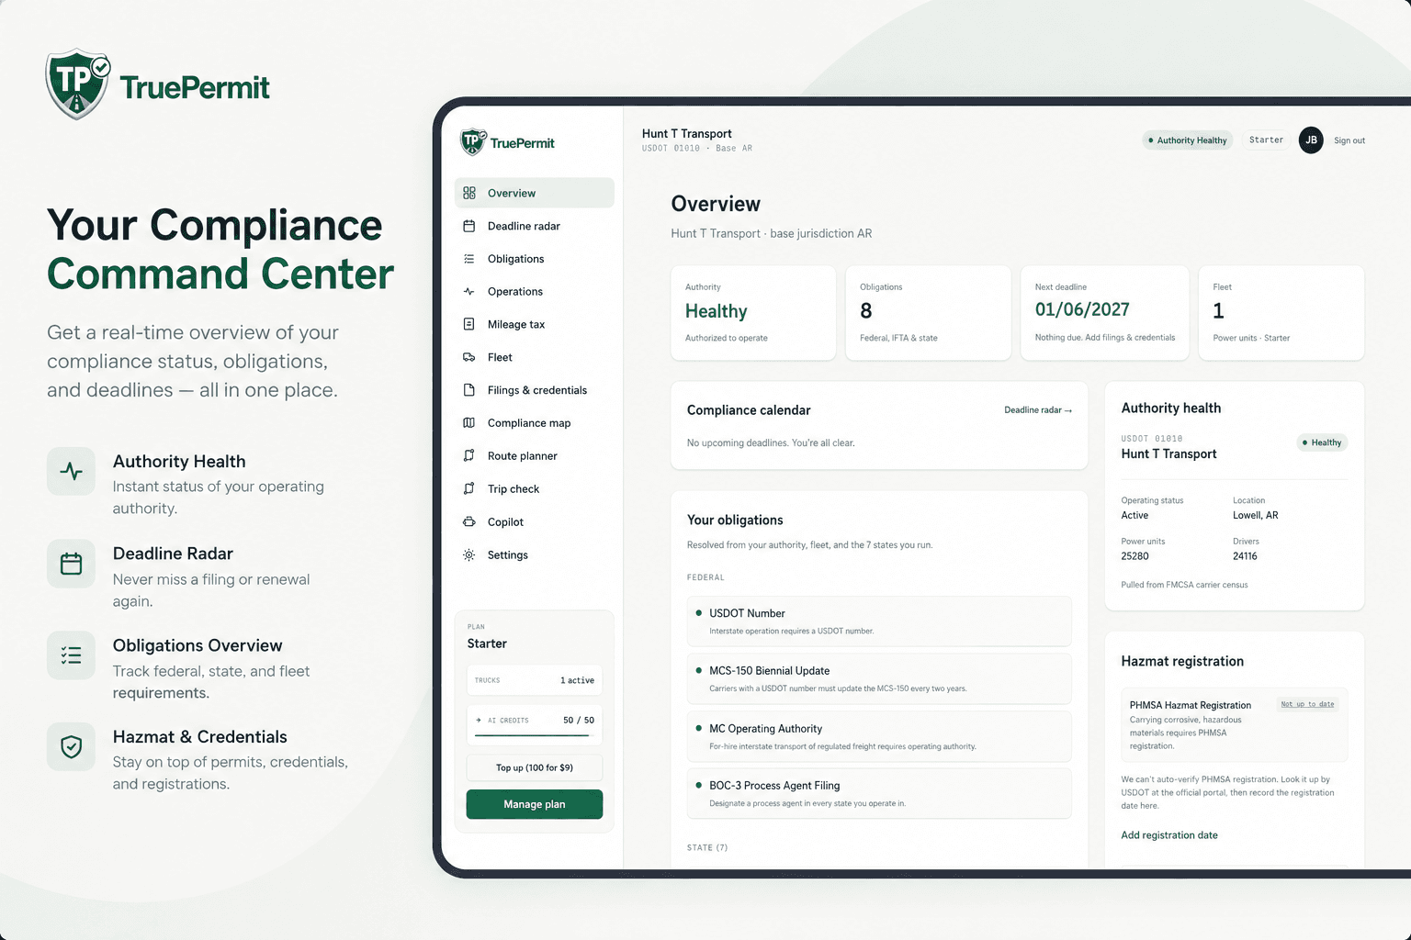Image resolution: width=1411 pixels, height=940 pixels.
Task: Select Compliance map in sidebar
Action: [x=534, y=423]
